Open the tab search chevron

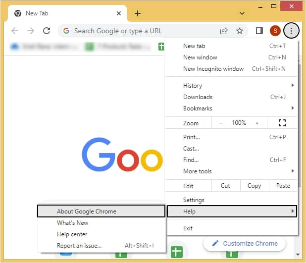pyautogui.click(x=242, y=13)
